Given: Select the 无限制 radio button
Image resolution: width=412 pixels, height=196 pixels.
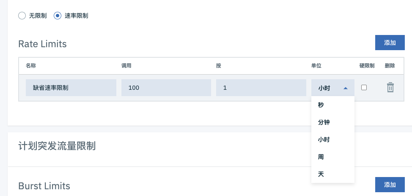Looking at the screenshot, I should click(x=22, y=16).
